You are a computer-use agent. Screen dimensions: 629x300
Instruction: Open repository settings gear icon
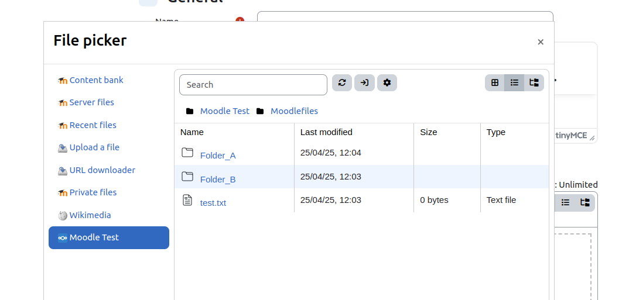tap(387, 82)
